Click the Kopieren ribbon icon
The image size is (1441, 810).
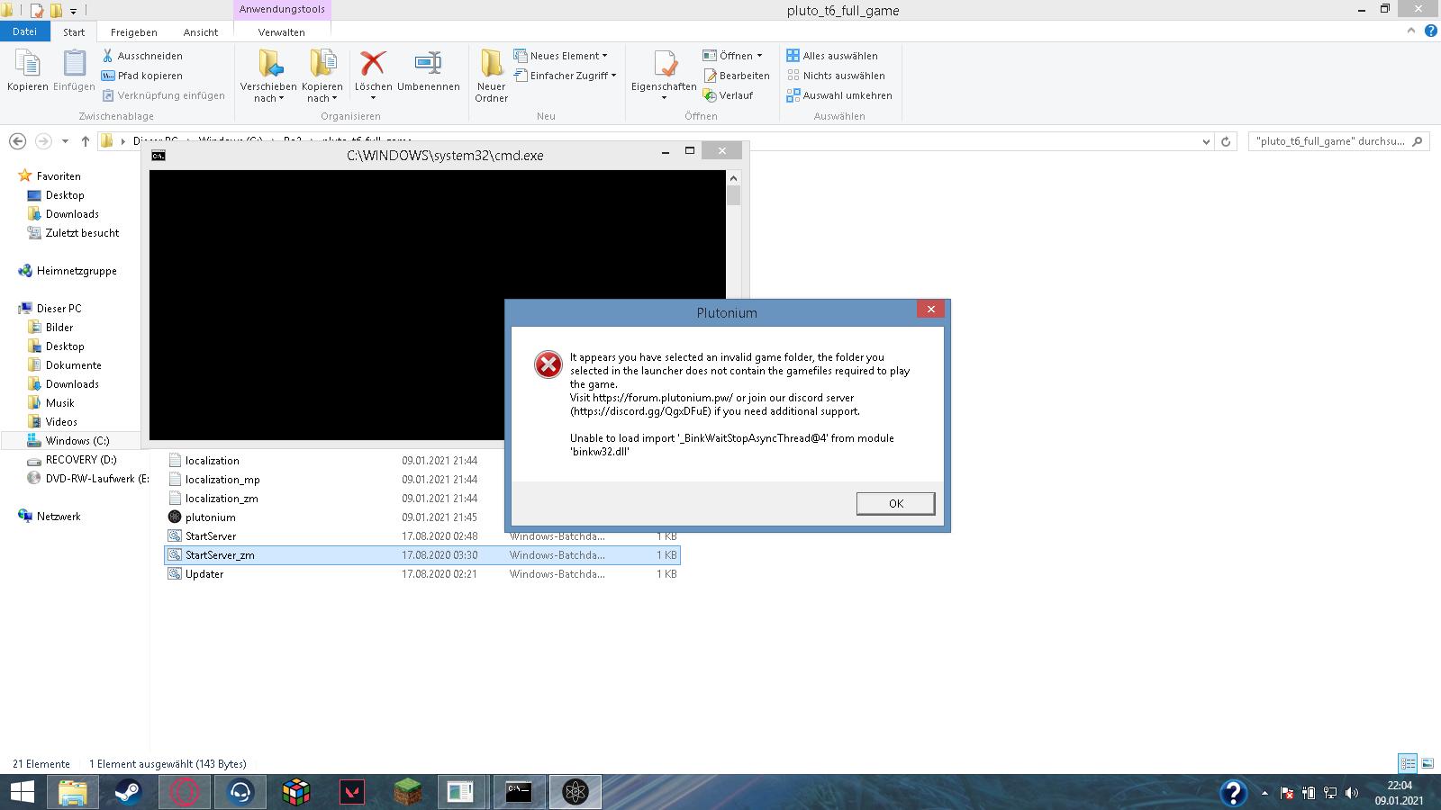tap(28, 70)
